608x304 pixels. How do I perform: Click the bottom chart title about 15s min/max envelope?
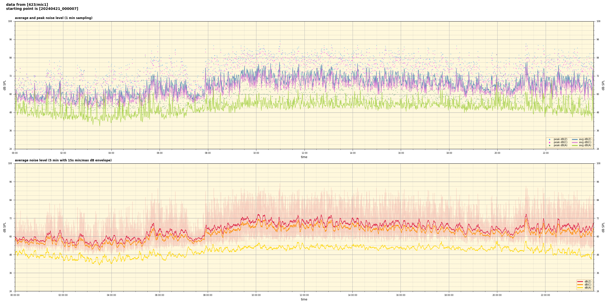point(63,160)
